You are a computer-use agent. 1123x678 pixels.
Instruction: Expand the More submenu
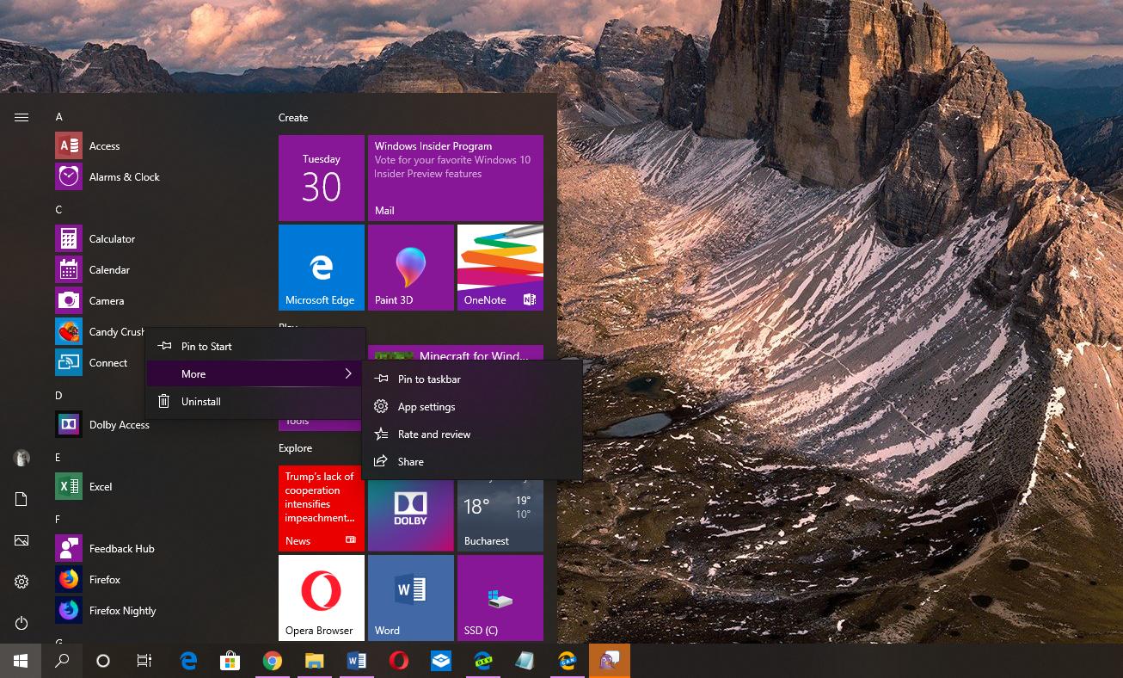[x=255, y=374]
